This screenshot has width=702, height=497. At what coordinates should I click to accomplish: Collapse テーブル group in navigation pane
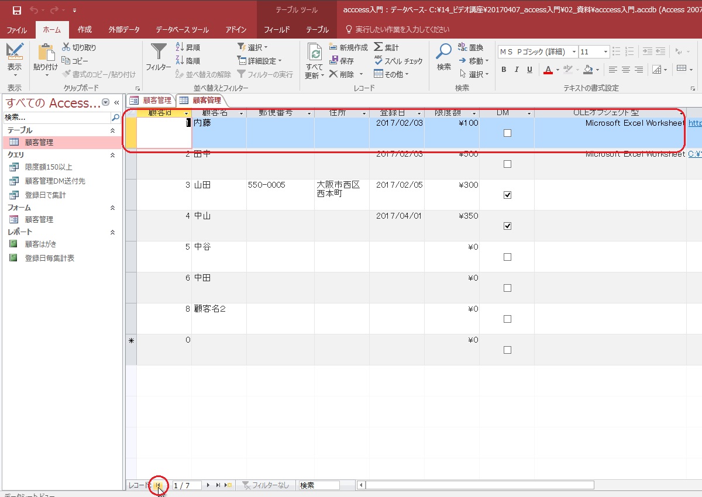click(x=113, y=130)
